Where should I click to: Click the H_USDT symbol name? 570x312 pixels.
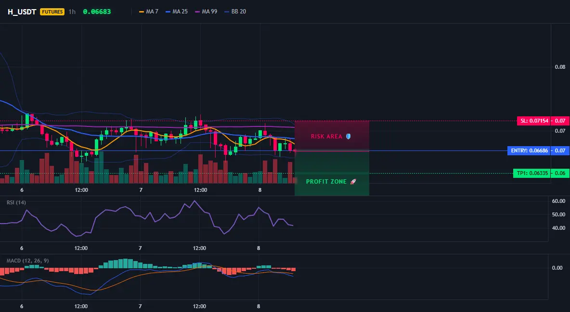coord(22,12)
